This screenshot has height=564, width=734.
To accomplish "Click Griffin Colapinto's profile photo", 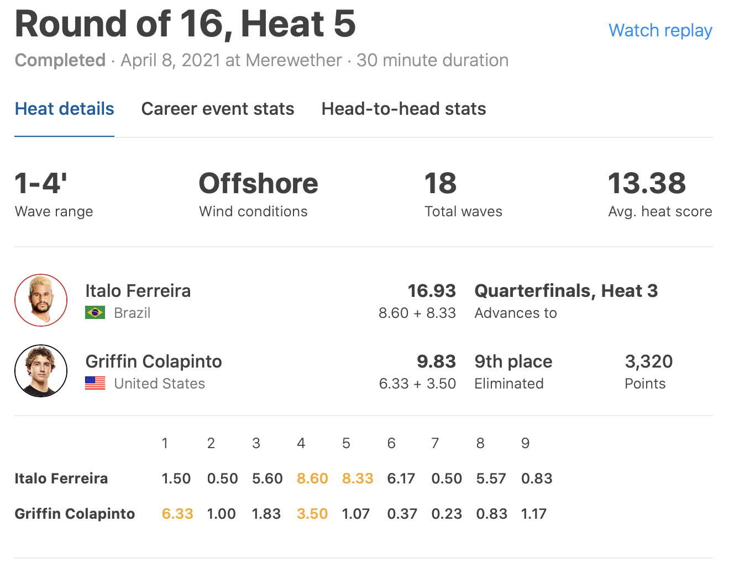I will point(41,371).
